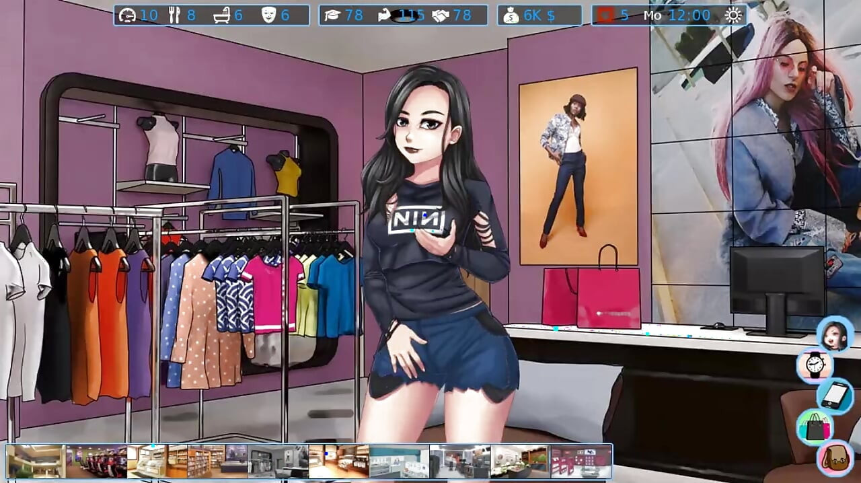Click the money bag icon
The width and height of the screenshot is (861, 483).
coord(511,15)
